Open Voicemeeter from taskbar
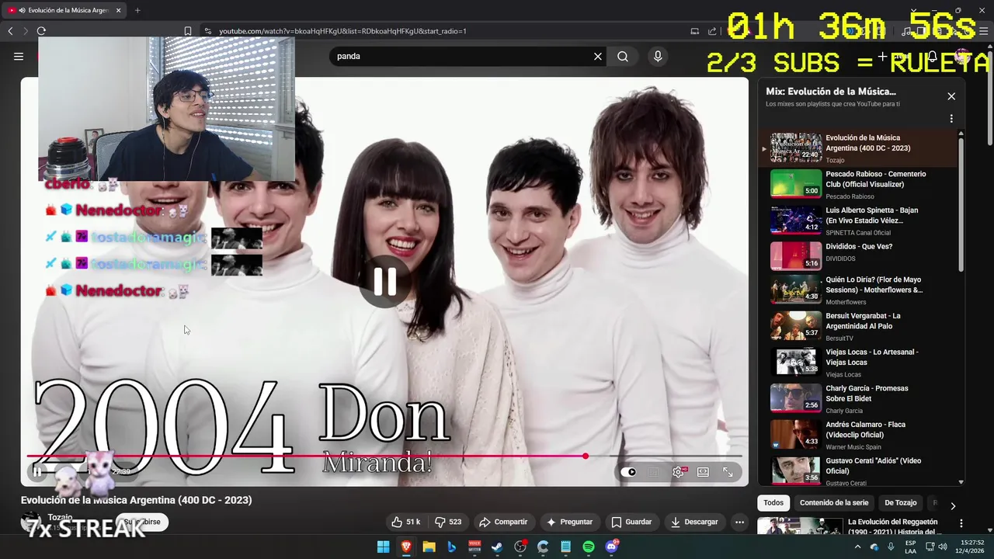 [x=474, y=547]
